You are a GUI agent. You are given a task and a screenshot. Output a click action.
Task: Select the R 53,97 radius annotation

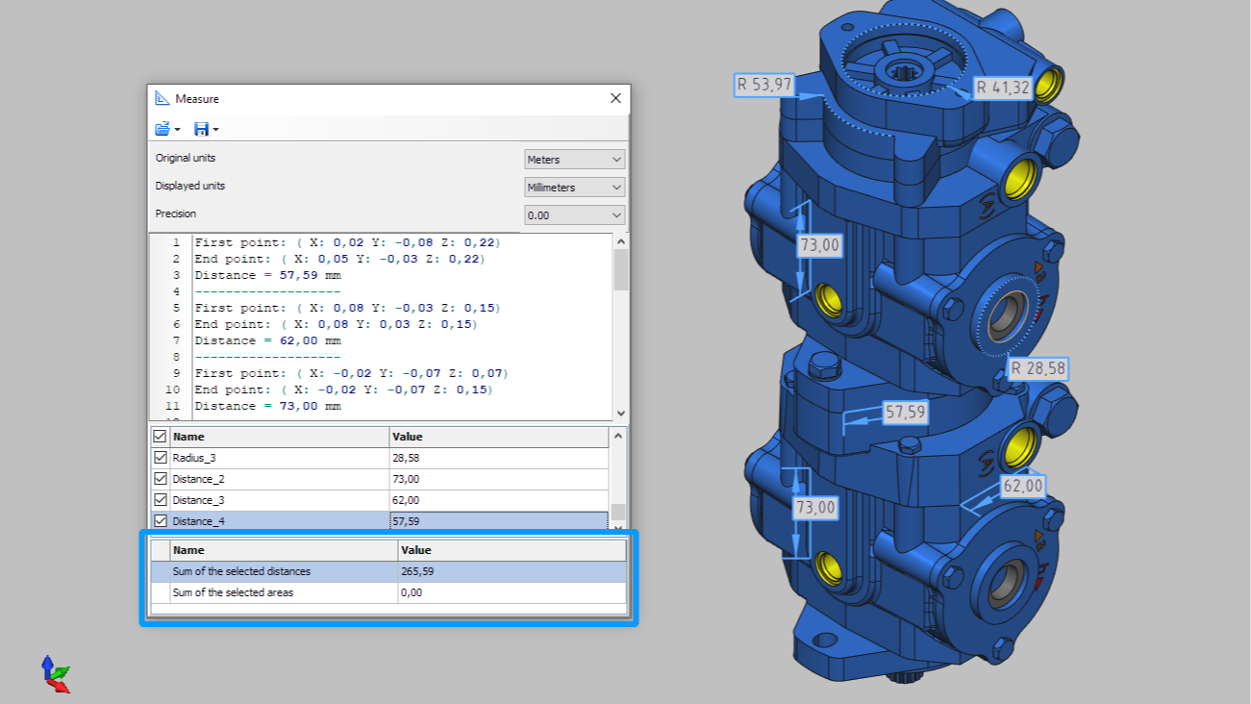pos(765,86)
